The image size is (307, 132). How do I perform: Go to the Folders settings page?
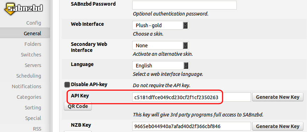pos(33,44)
